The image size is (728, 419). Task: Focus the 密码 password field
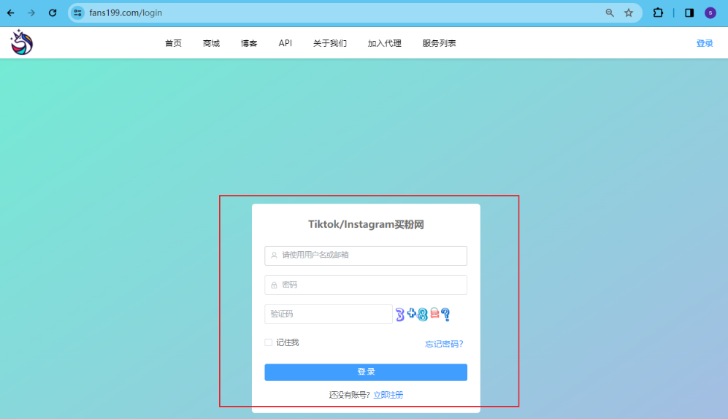coord(366,285)
